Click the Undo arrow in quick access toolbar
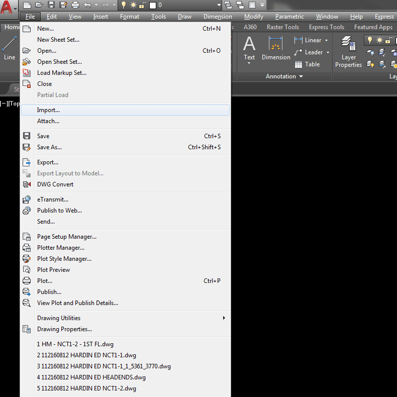The image size is (397, 397). click(87, 5)
